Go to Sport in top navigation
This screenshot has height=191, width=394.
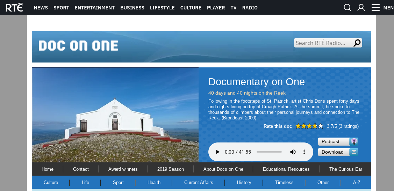click(61, 8)
